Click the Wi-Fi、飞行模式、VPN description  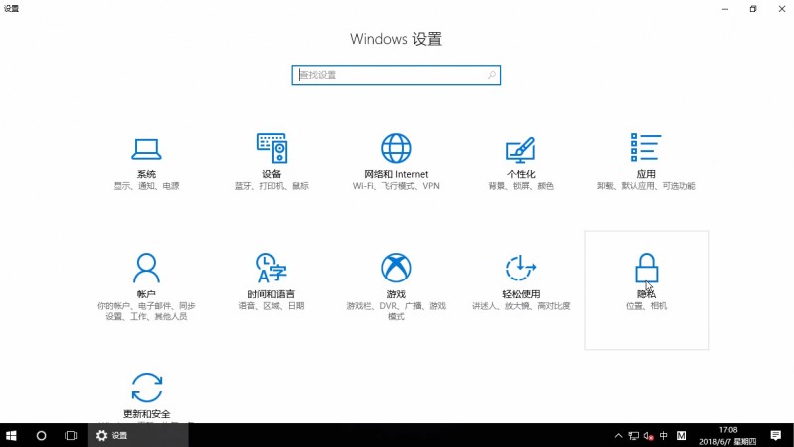(x=396, y=186)
